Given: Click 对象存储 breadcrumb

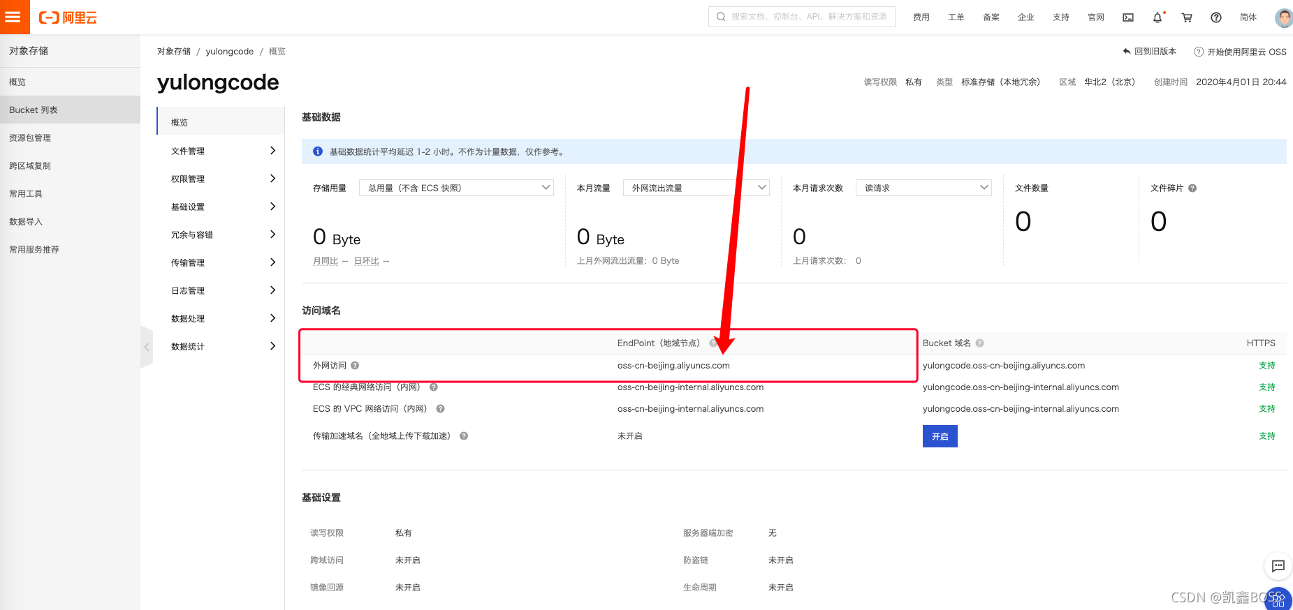Looking at the screenshot, I should pyautogui.click(x=174, y=51).
